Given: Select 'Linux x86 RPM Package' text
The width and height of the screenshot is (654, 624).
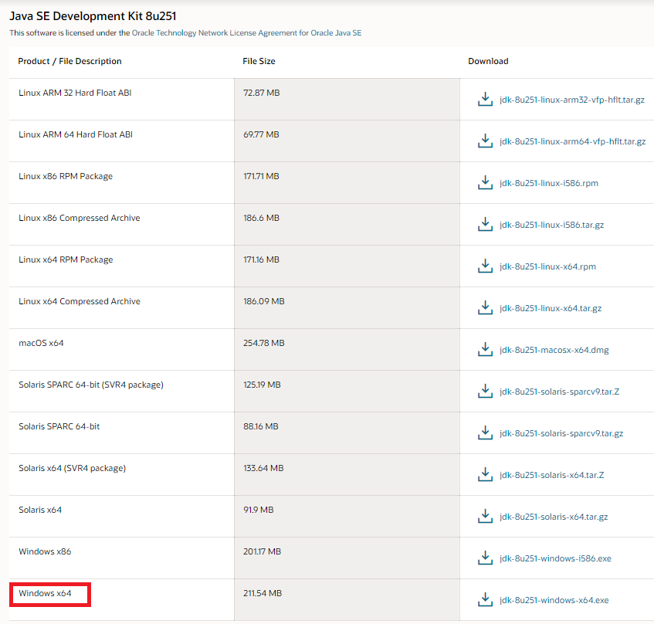Looking at the screenshot, I should click(x=66, y=176).
